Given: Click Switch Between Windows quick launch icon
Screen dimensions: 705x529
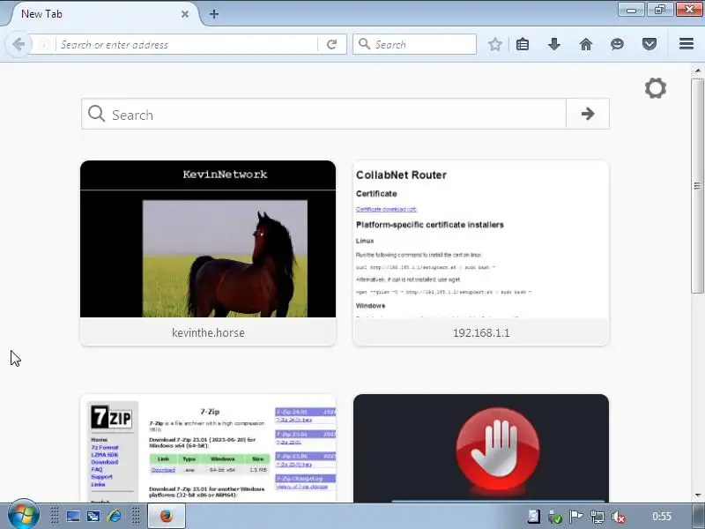Looking at the screenshot, I should pyautogui.click(x=93, y=517).
